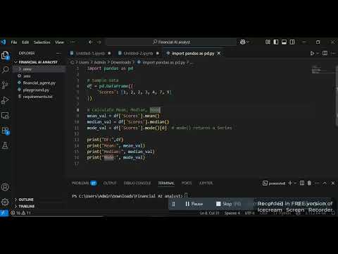This screenshot has width=338, height=254.
Task: Split the terminal pane
Action: [302, 183]
